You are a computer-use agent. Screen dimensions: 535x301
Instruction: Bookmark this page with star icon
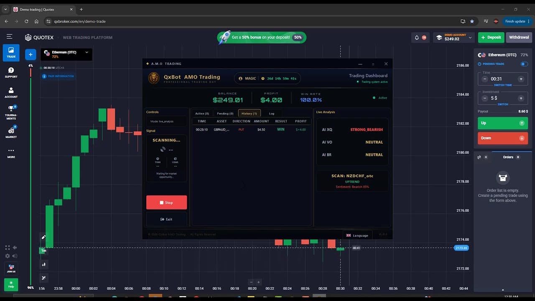click(472, 21)
